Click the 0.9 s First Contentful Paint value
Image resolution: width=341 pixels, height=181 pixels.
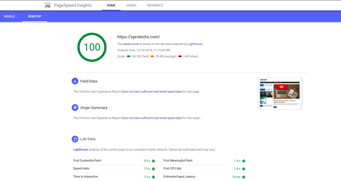[147, 161]
